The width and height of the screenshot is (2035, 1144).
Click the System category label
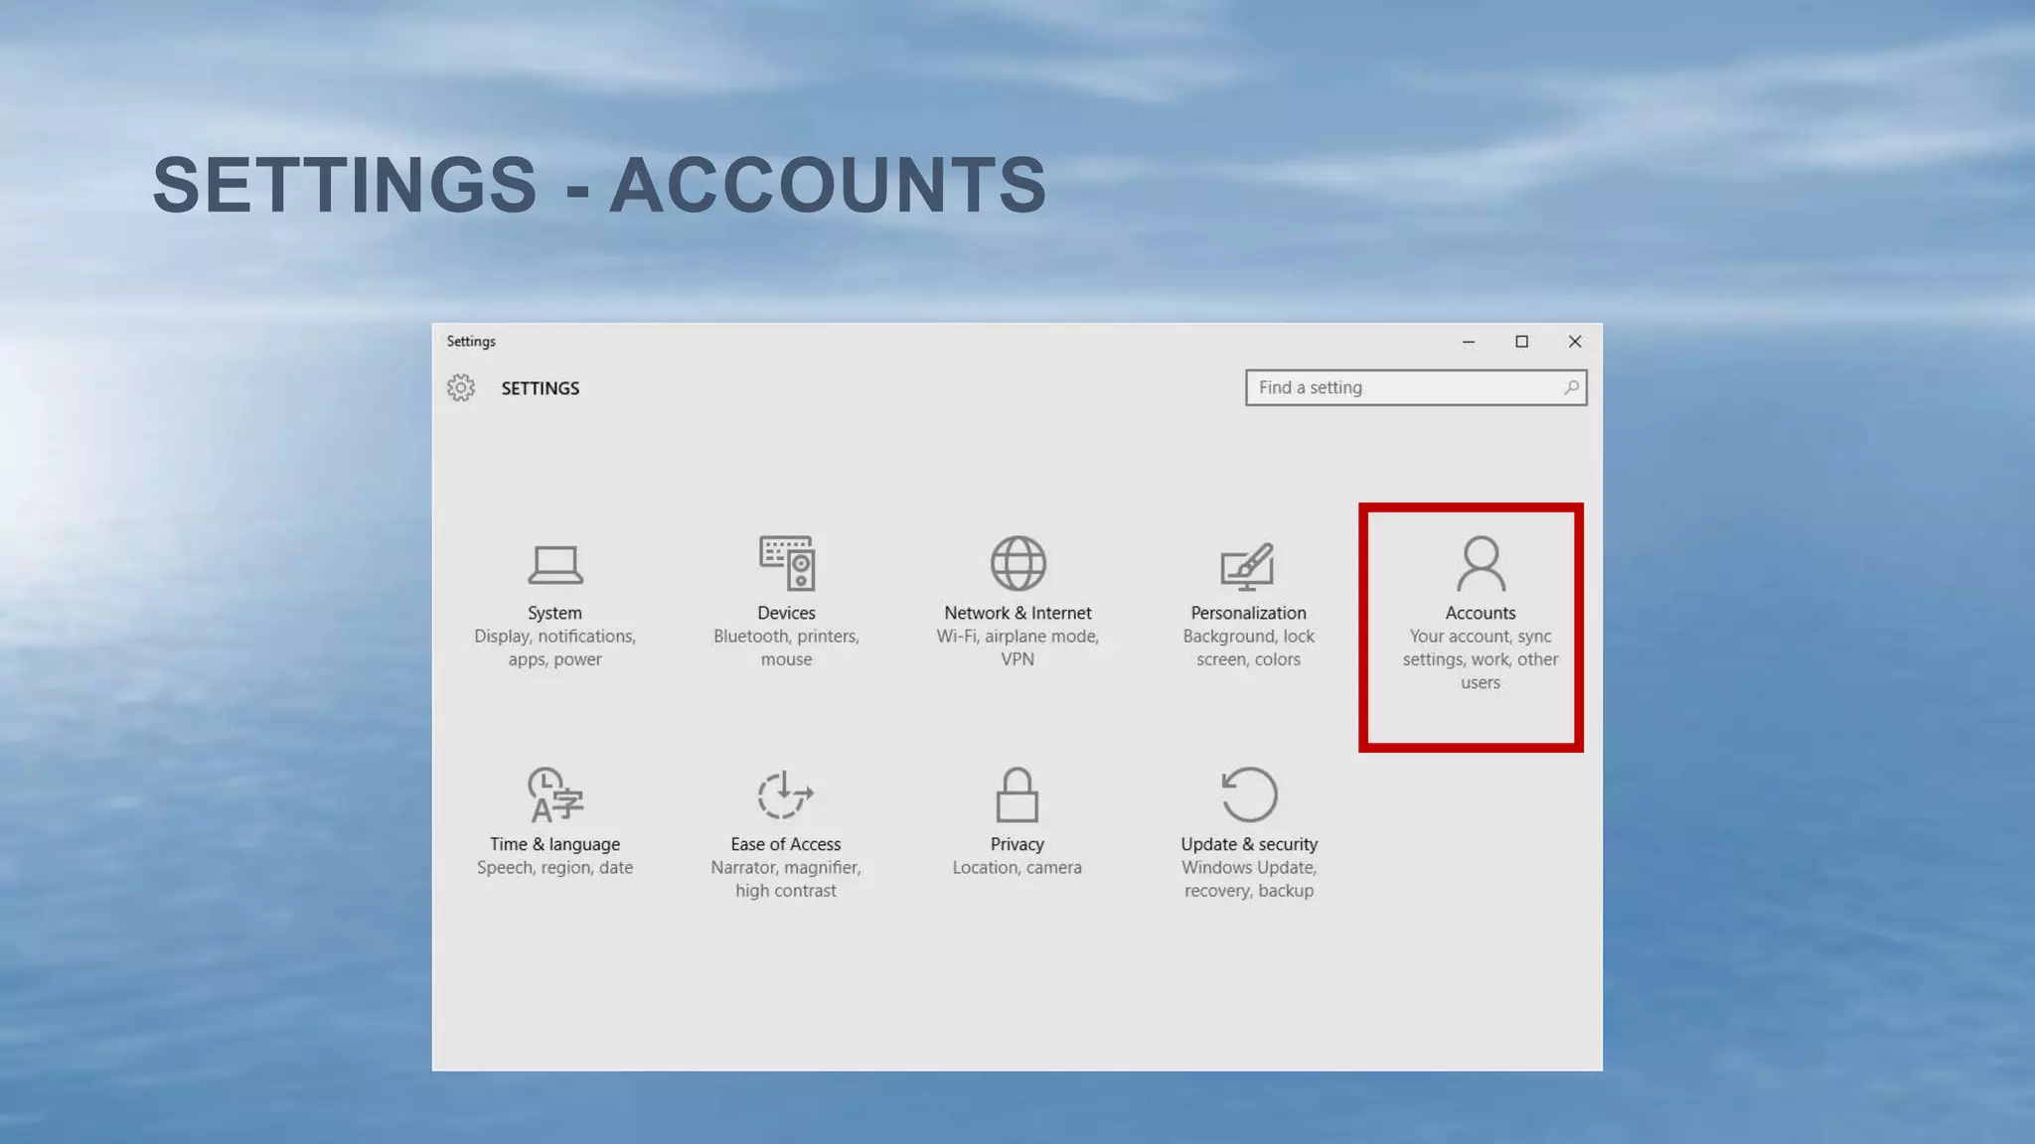tap(554, 613)
